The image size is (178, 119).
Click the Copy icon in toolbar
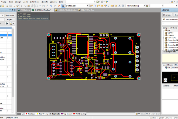[25, 6]
